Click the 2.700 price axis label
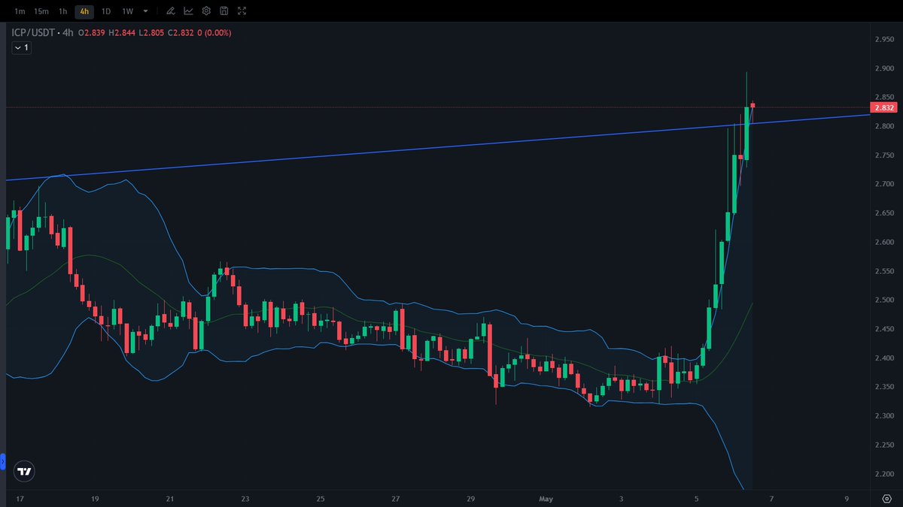903x507 pixels. coord(884,184)
